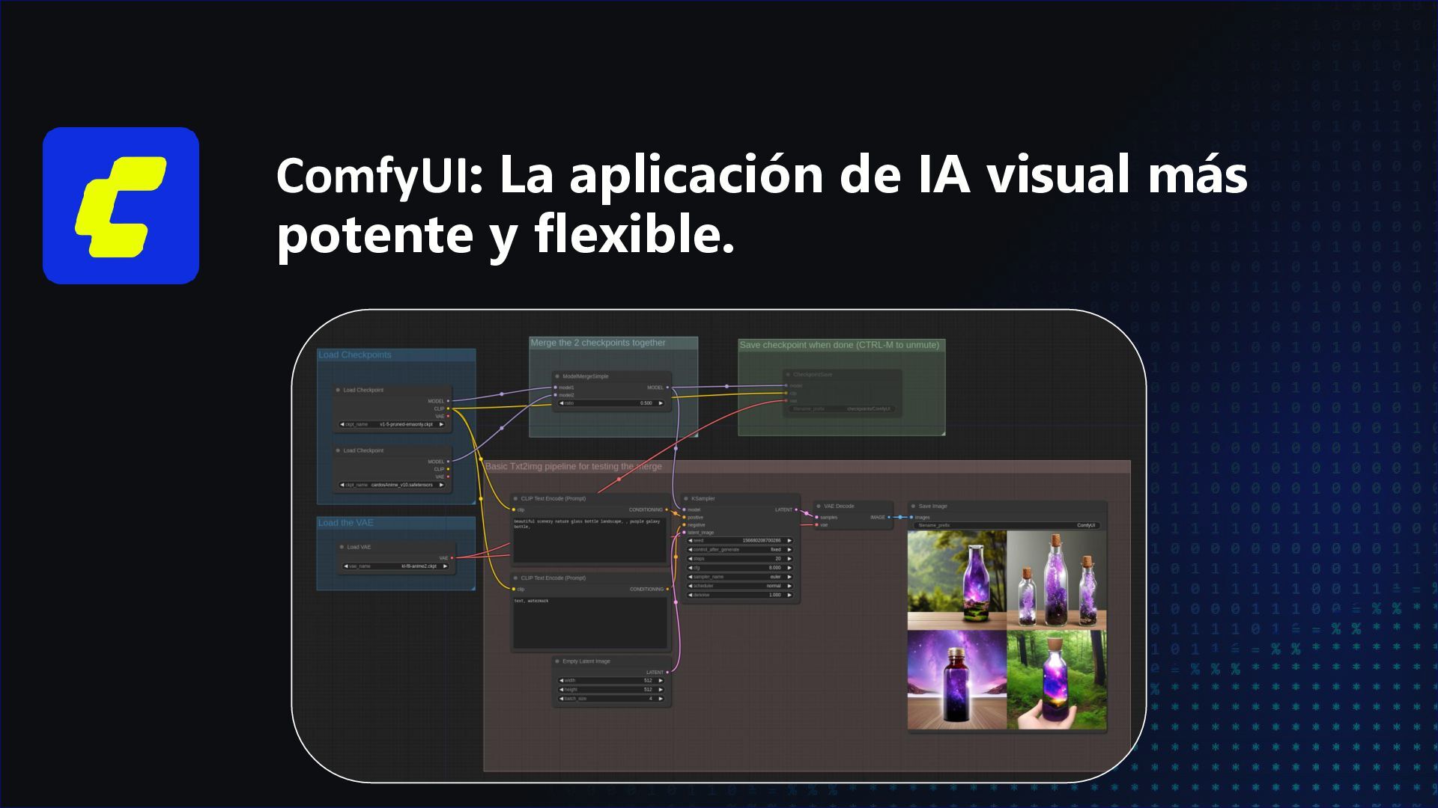
Task: Click the cfg 8.000 value field
Action: click(x=740, y=568)
